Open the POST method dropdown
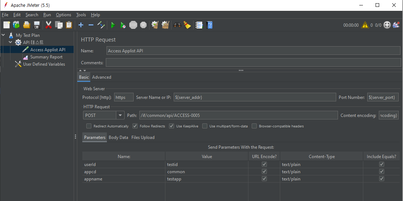Screen dimensions: 403x201 (x=120, y=115)
